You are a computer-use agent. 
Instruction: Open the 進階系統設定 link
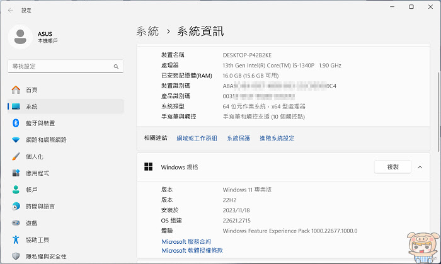click(x=277, y=138)
